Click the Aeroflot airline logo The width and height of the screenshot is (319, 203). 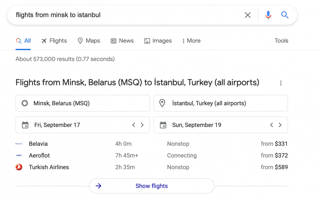tap(19, 156)
